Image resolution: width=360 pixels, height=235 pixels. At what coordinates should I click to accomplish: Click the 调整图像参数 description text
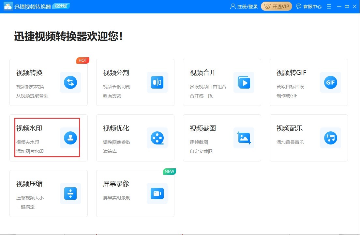click(x=117, y=142)
